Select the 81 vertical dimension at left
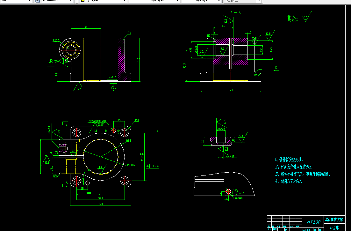The image size is (351, 231). coord(39,157)
